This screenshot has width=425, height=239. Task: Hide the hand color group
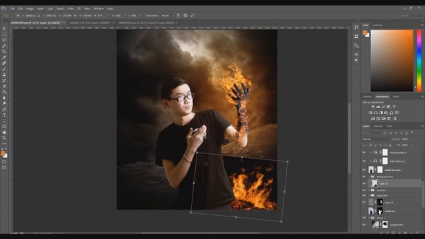coord(365,195)
